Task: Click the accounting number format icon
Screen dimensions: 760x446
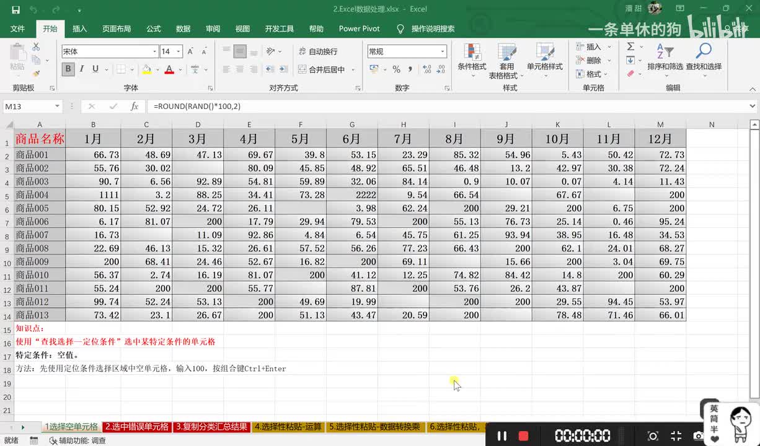Action: pos(374,69)
